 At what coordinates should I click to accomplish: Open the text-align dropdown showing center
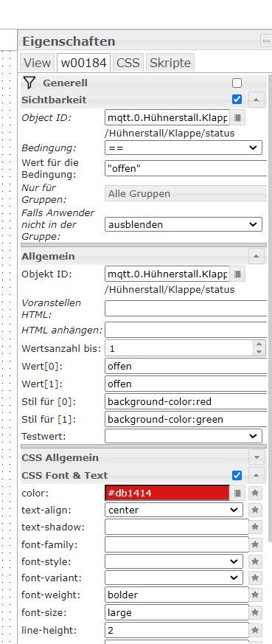(174, 510)
